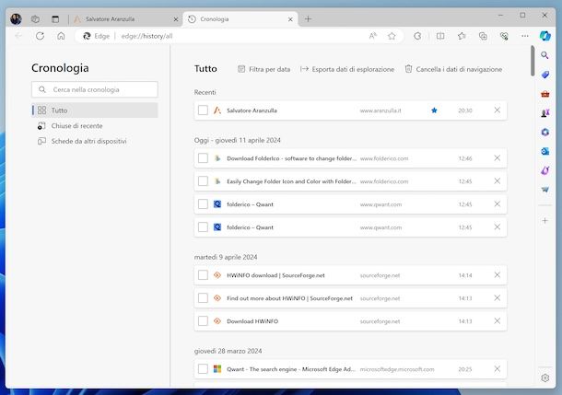Add page to favorites star in address bar
The height and width of the screenshot is (395, 562).
coord(392,36)
